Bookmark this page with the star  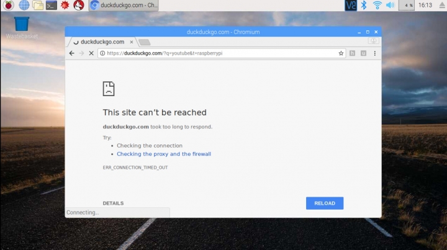pyautogui.click(x=341, y=53)
